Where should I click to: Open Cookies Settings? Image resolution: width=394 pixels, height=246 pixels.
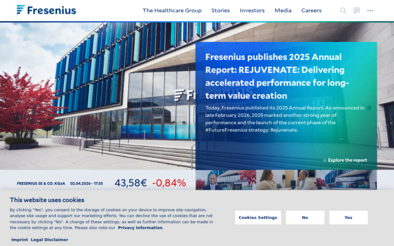click(257, 218)
